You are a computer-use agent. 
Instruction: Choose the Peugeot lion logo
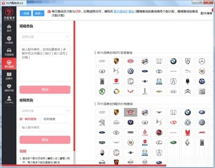102,122
